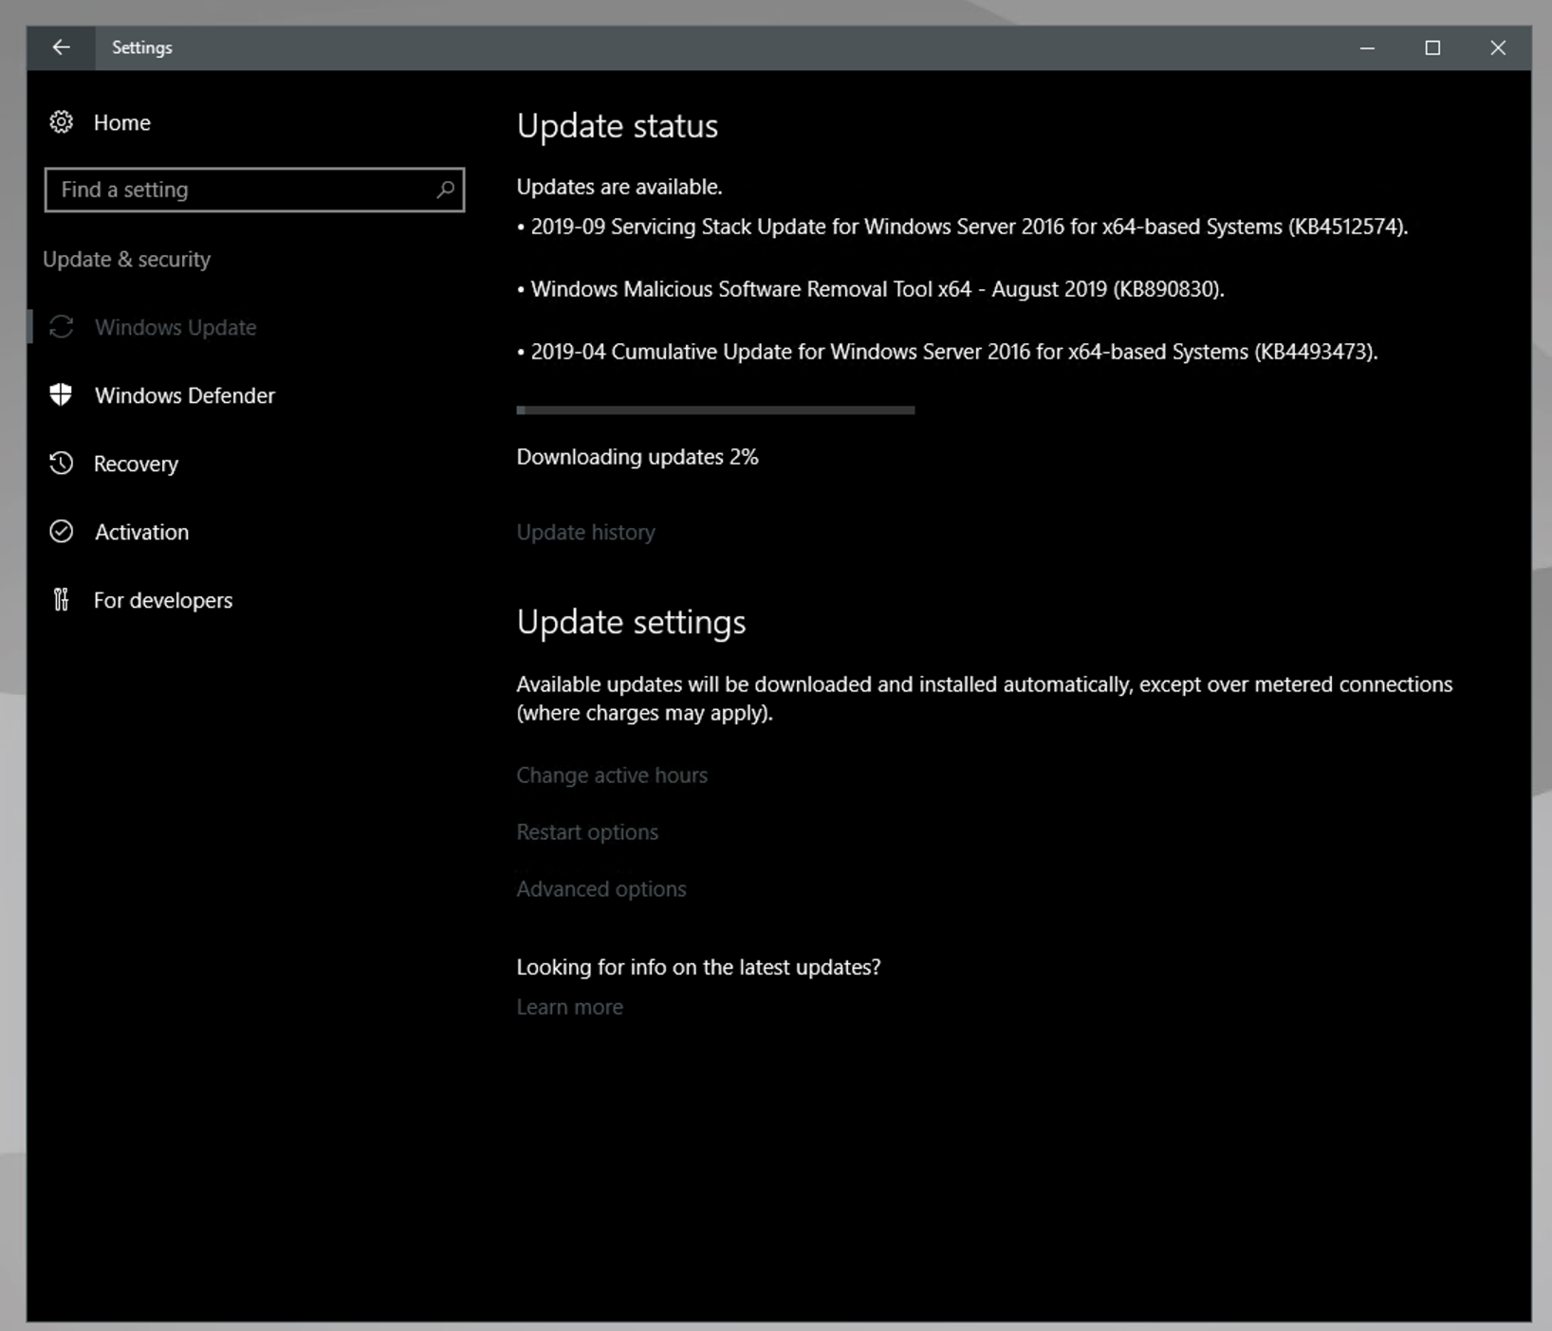Minimize the Settings window
This screenshot has height=1331, width=1552.
pyautogui.click(x=1367, y=47)
